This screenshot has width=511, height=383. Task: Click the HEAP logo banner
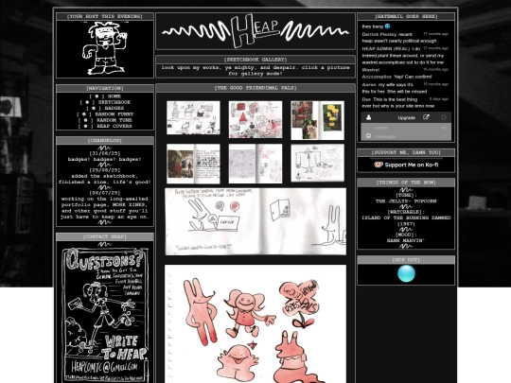(x=255, y=31)
